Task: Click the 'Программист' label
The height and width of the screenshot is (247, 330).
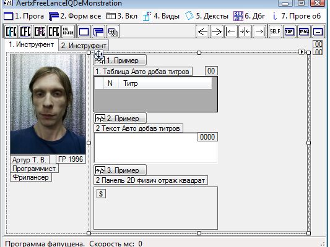Action: tap(34, 169)
